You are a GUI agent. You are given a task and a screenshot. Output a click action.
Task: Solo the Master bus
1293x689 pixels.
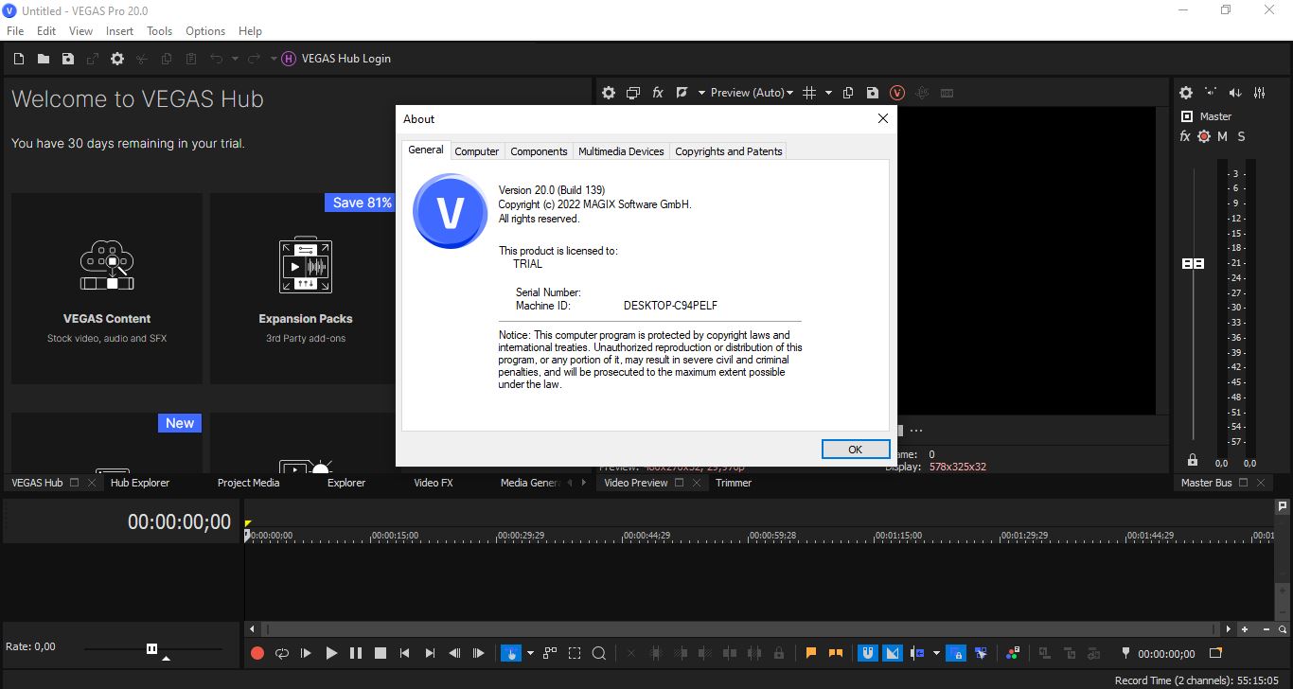(x=1241, y=136)
